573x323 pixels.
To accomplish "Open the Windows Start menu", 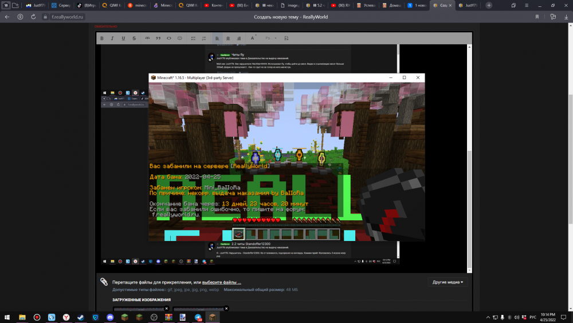I will pos(7,317).
